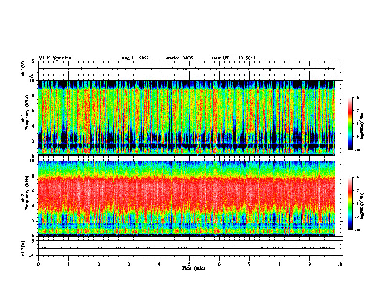Select the ch.1 "Frequency (kHz)" axis label
This screenshot has height=296, width=383.
pyautogui.click(x=27, y=113)
